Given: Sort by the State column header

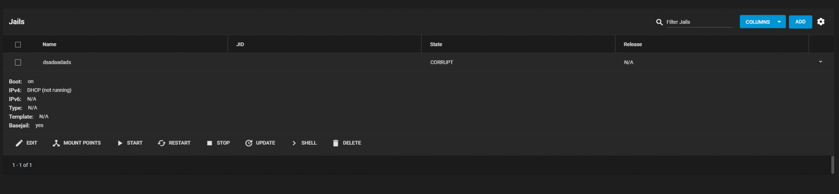Looking at the screenshot, I should coord(436,45).
